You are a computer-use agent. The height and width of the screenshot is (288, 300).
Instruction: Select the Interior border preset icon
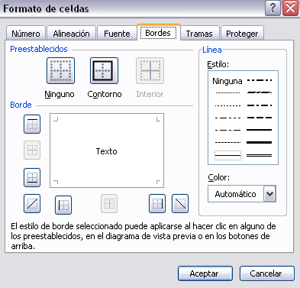coord(150,70)
